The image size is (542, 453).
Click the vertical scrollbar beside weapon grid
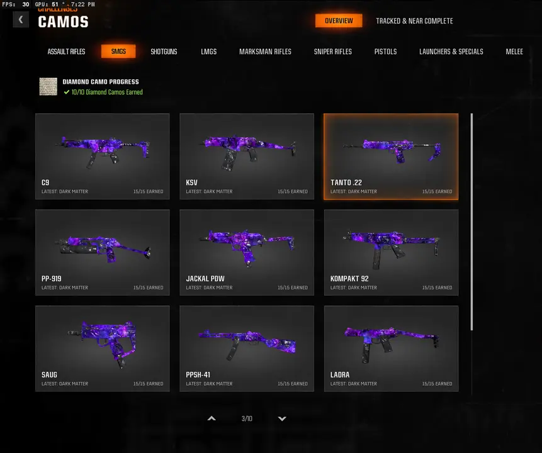[471, 222]
